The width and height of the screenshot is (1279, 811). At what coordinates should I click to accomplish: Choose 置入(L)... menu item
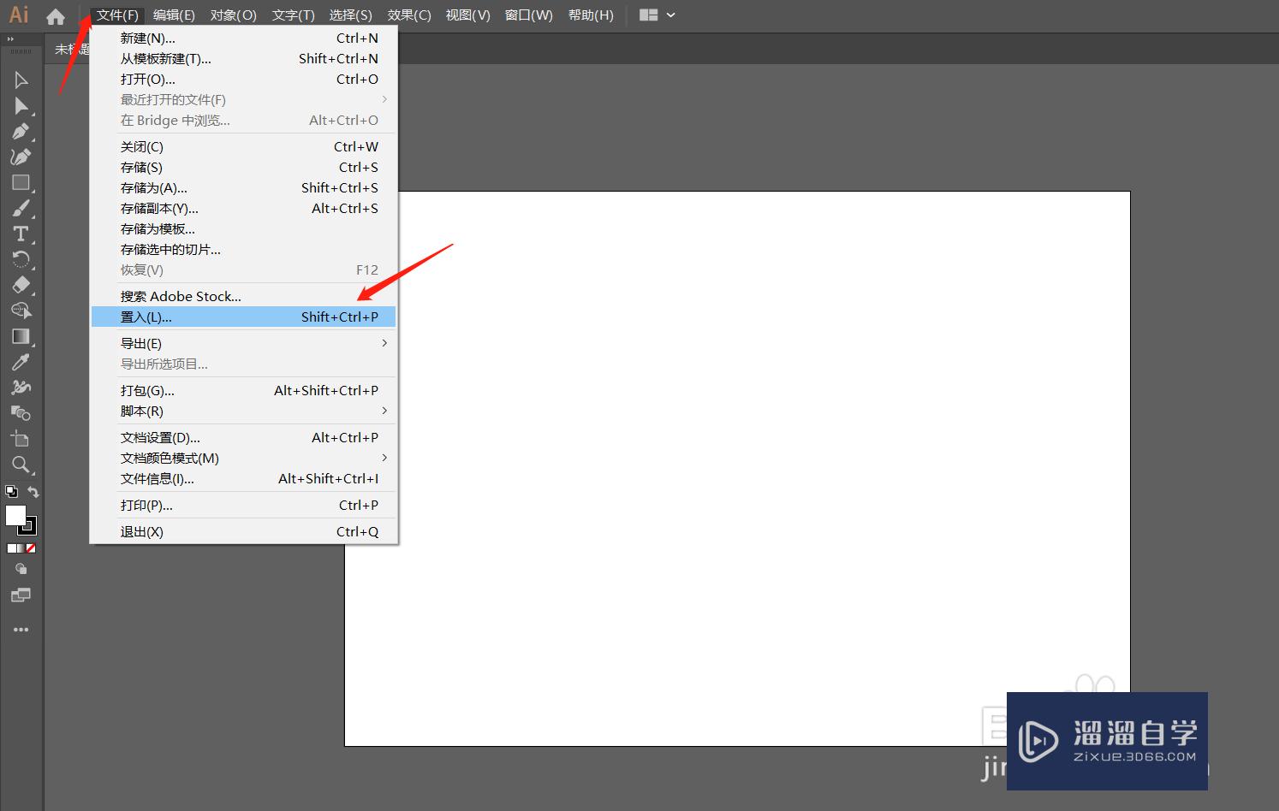click(243, 317)
